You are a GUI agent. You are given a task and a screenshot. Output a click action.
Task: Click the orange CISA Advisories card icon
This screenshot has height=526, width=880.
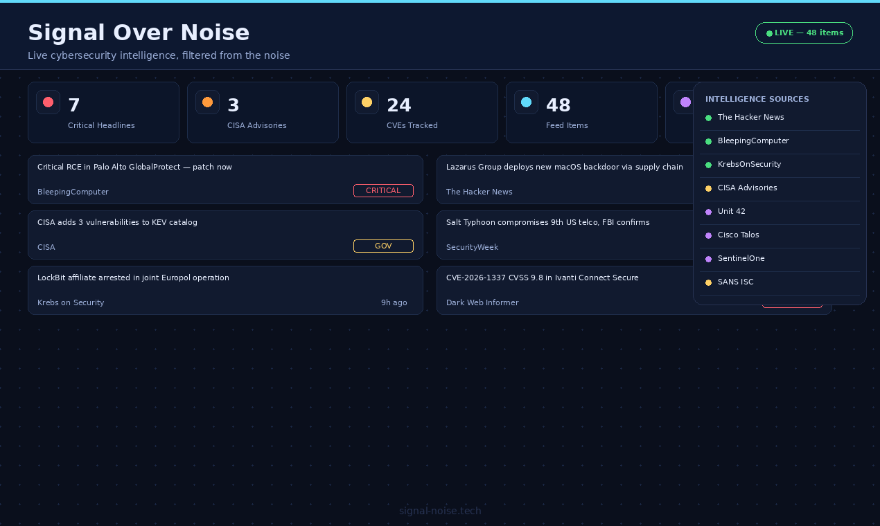(x=207, y=102)
